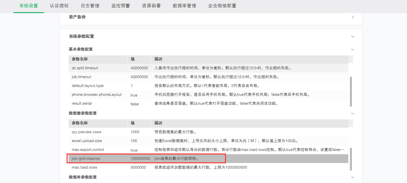Switch to the 系统设置 tab

[x=29, y=6]
